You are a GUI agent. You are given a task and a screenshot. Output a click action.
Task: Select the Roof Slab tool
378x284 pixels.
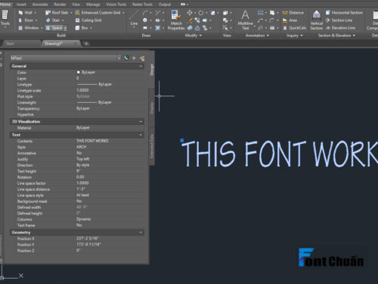pos(57,13)
